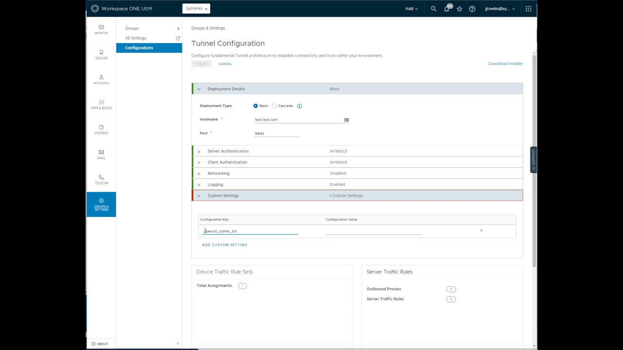Collapse the secondary navigation panel

[178, 343]
